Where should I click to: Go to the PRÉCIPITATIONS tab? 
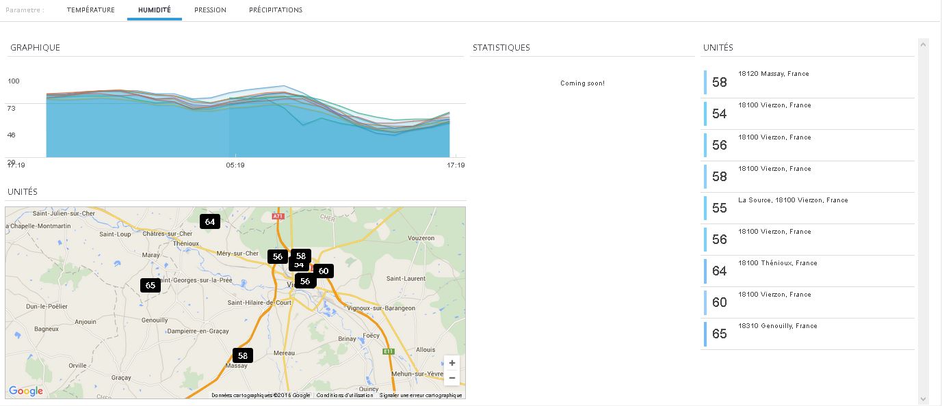coord(276,10)
